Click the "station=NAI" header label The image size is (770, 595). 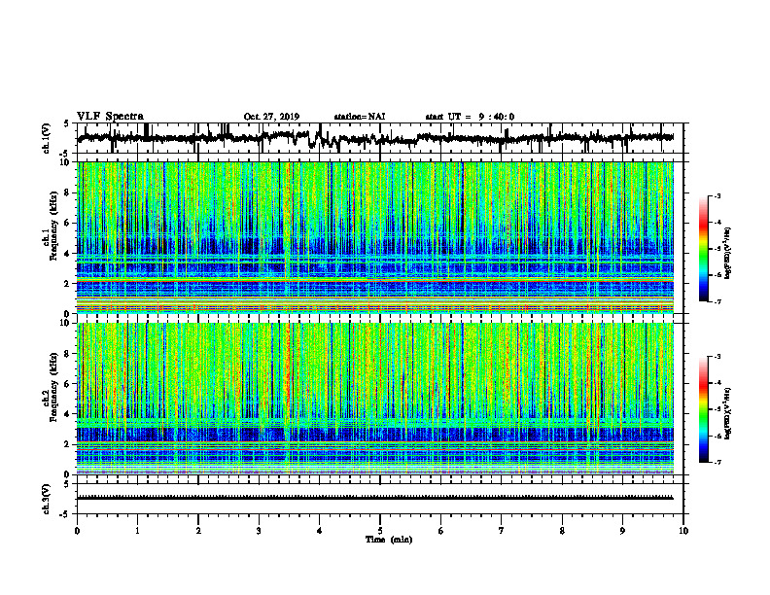[360, 117]
